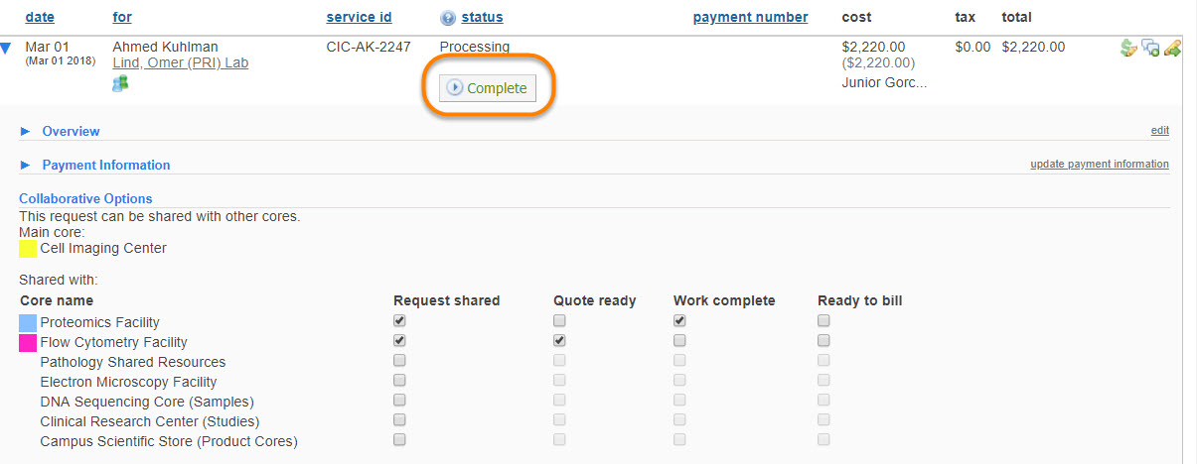Click the users group icon under Ahmed Kuhlman
The image size is (1197, 464).
point(120,83)
